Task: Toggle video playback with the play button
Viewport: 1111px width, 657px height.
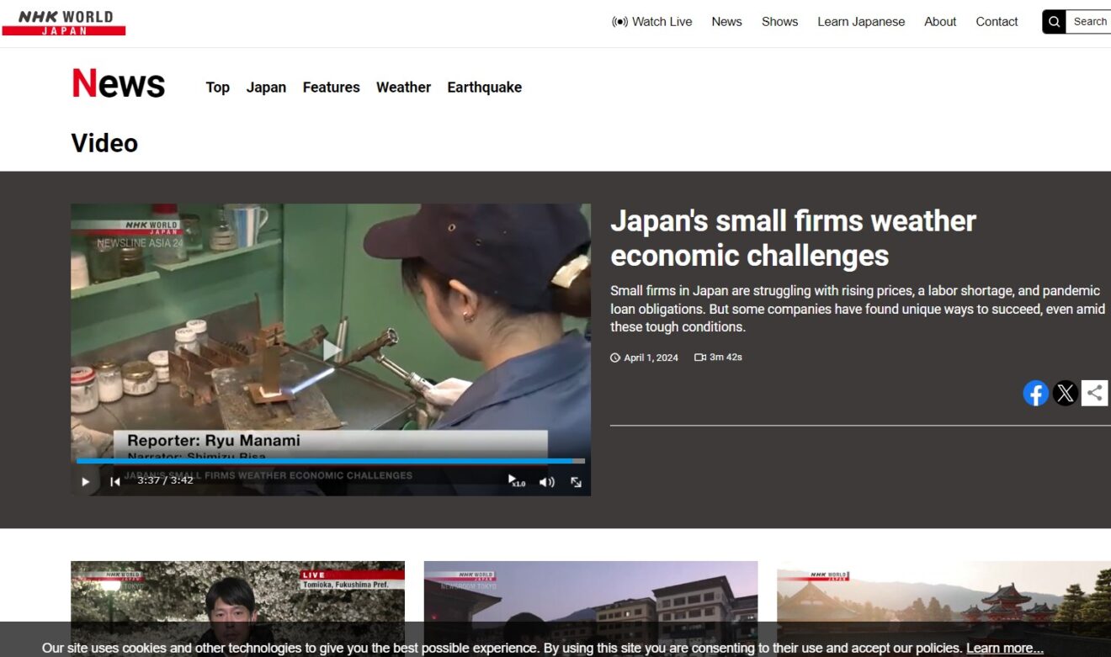Action: [x=85, y=481]
